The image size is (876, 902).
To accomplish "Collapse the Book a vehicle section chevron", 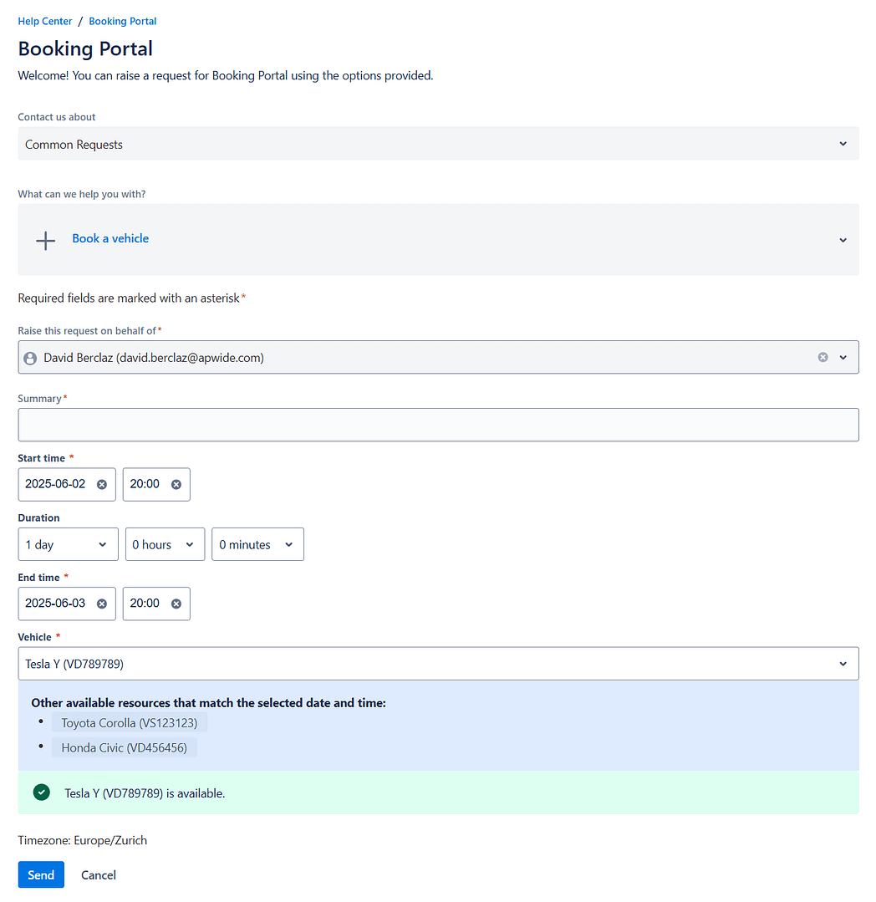I will [843, 240].
